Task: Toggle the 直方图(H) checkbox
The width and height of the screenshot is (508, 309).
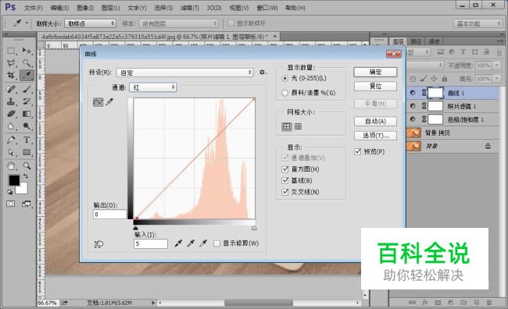Action: [x=285, y=169]
